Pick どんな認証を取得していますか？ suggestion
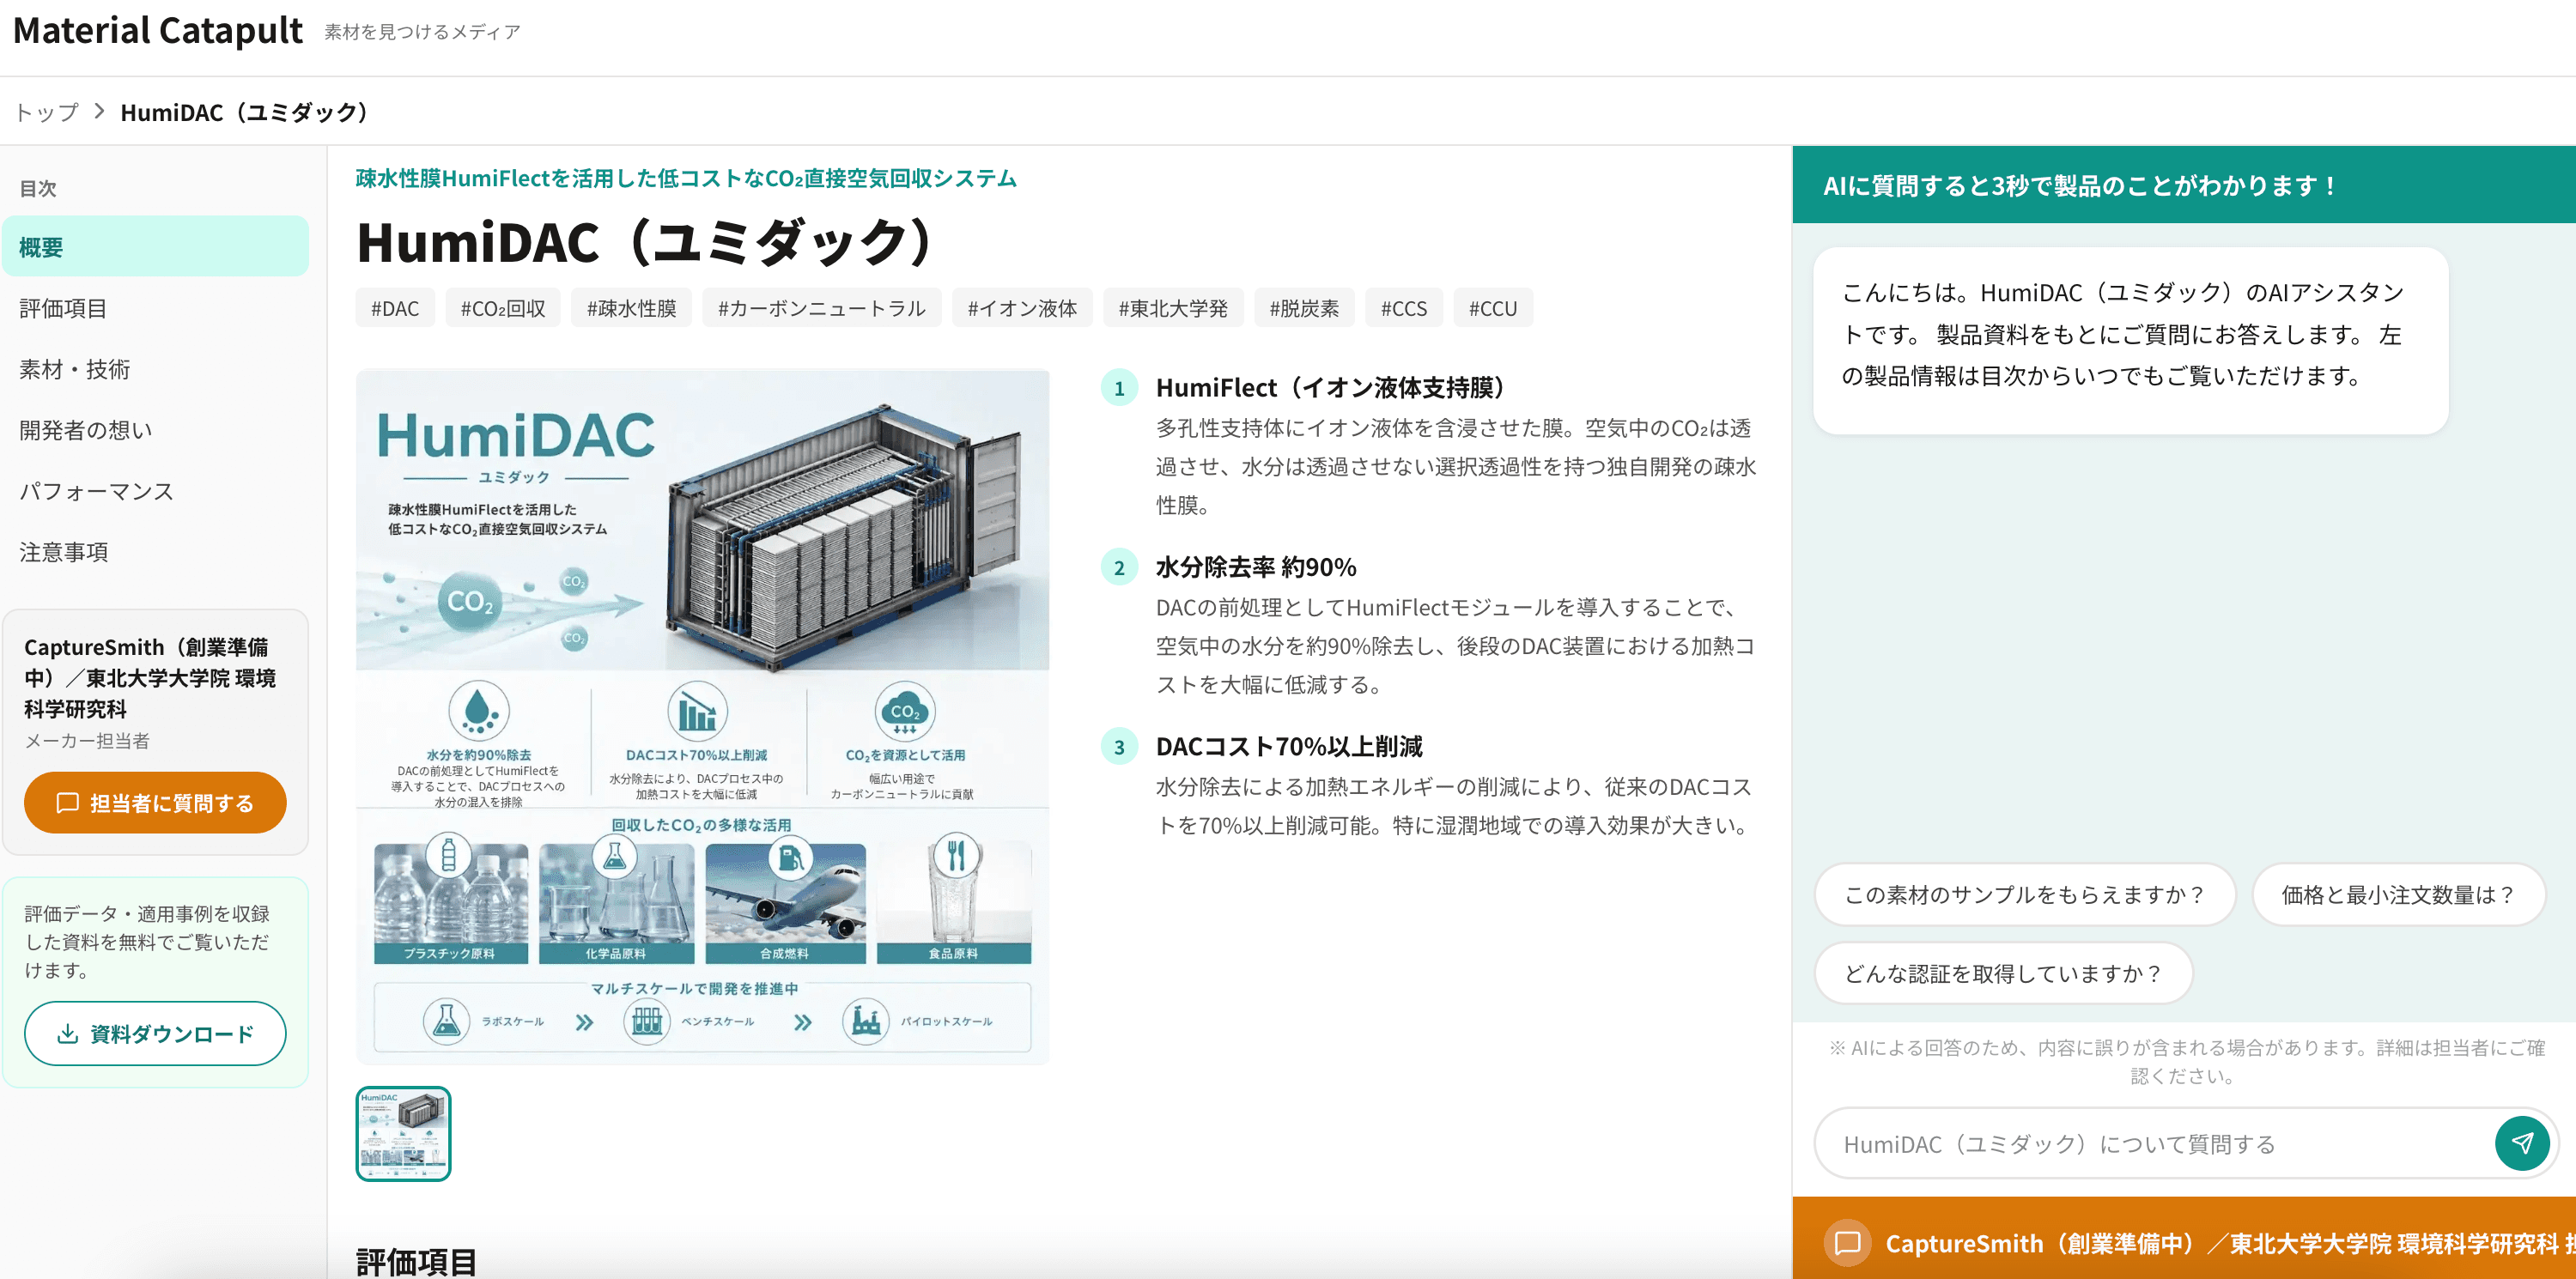2576x1279 pixels. [x=2003, y=973]
